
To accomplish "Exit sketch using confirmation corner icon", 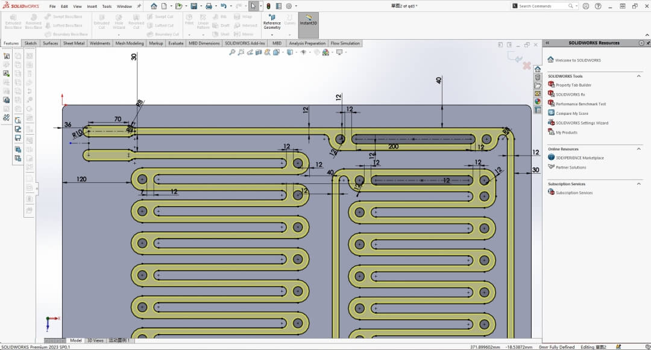I will click(514, 57).
